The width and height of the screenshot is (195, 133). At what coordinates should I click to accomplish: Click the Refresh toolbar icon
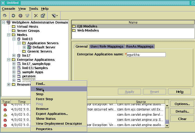point(5,16)
